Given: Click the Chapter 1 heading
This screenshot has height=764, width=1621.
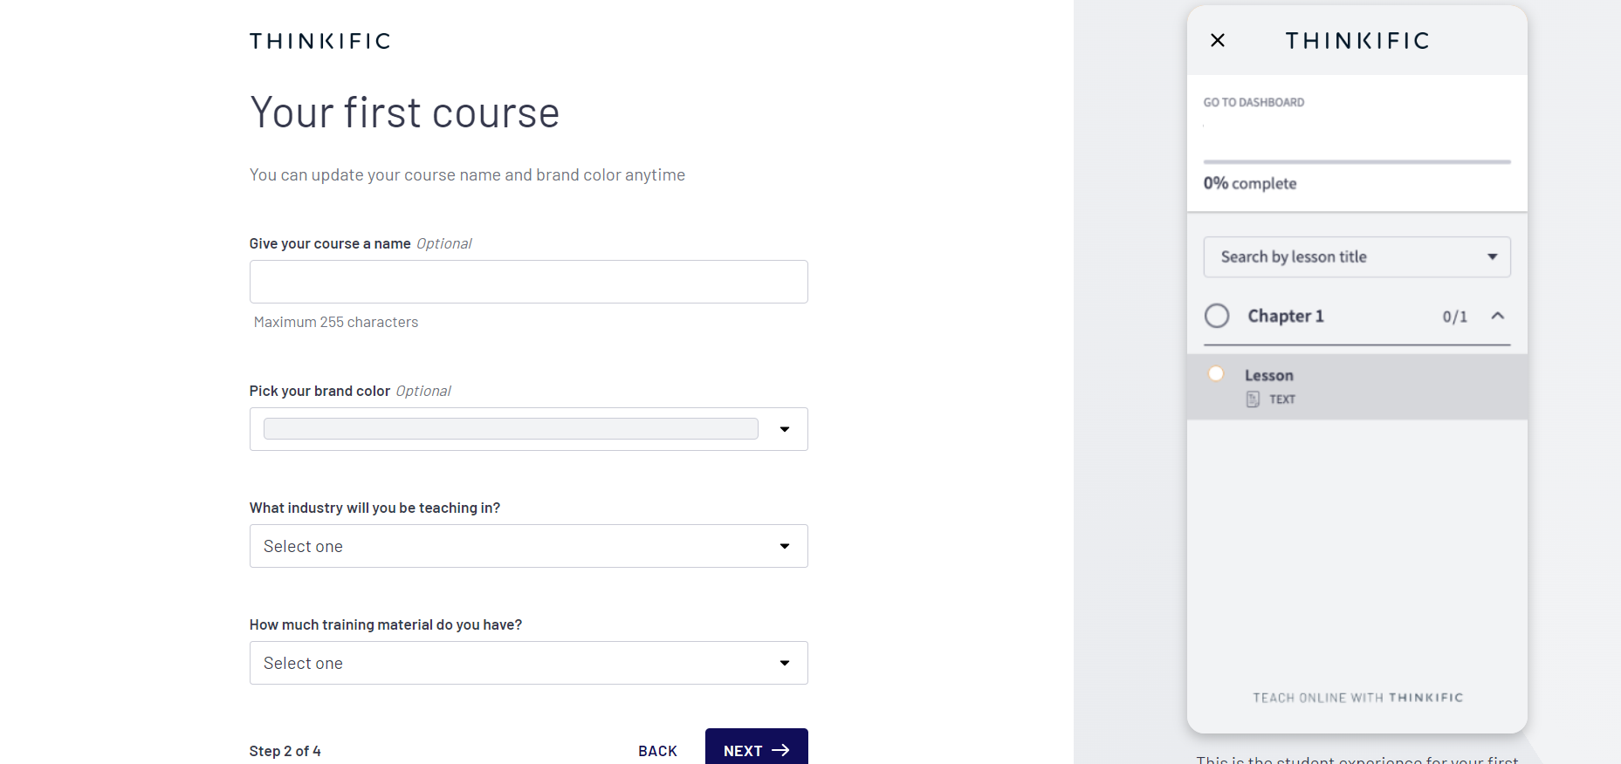Looking at the screenshot, I should [x=1286, y=316].
